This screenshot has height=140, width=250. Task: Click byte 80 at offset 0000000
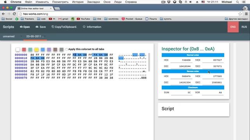(x=32, y=55)
